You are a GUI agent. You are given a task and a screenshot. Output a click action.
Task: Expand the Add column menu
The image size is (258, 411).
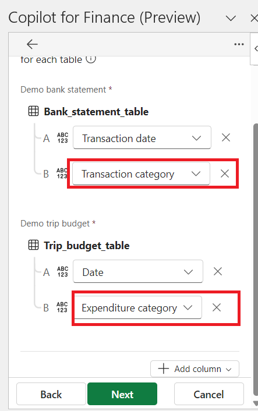(195, 369)
